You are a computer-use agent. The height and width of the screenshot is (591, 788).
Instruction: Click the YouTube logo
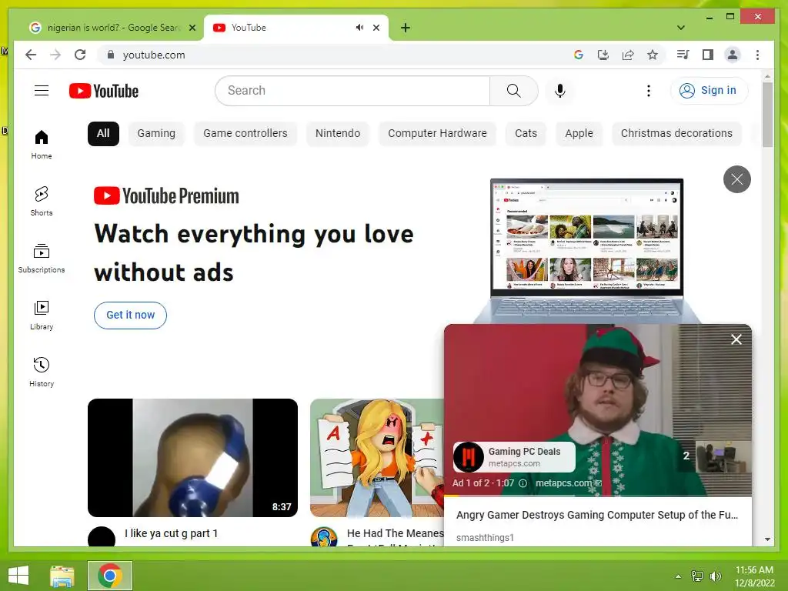tap(104, 91)
